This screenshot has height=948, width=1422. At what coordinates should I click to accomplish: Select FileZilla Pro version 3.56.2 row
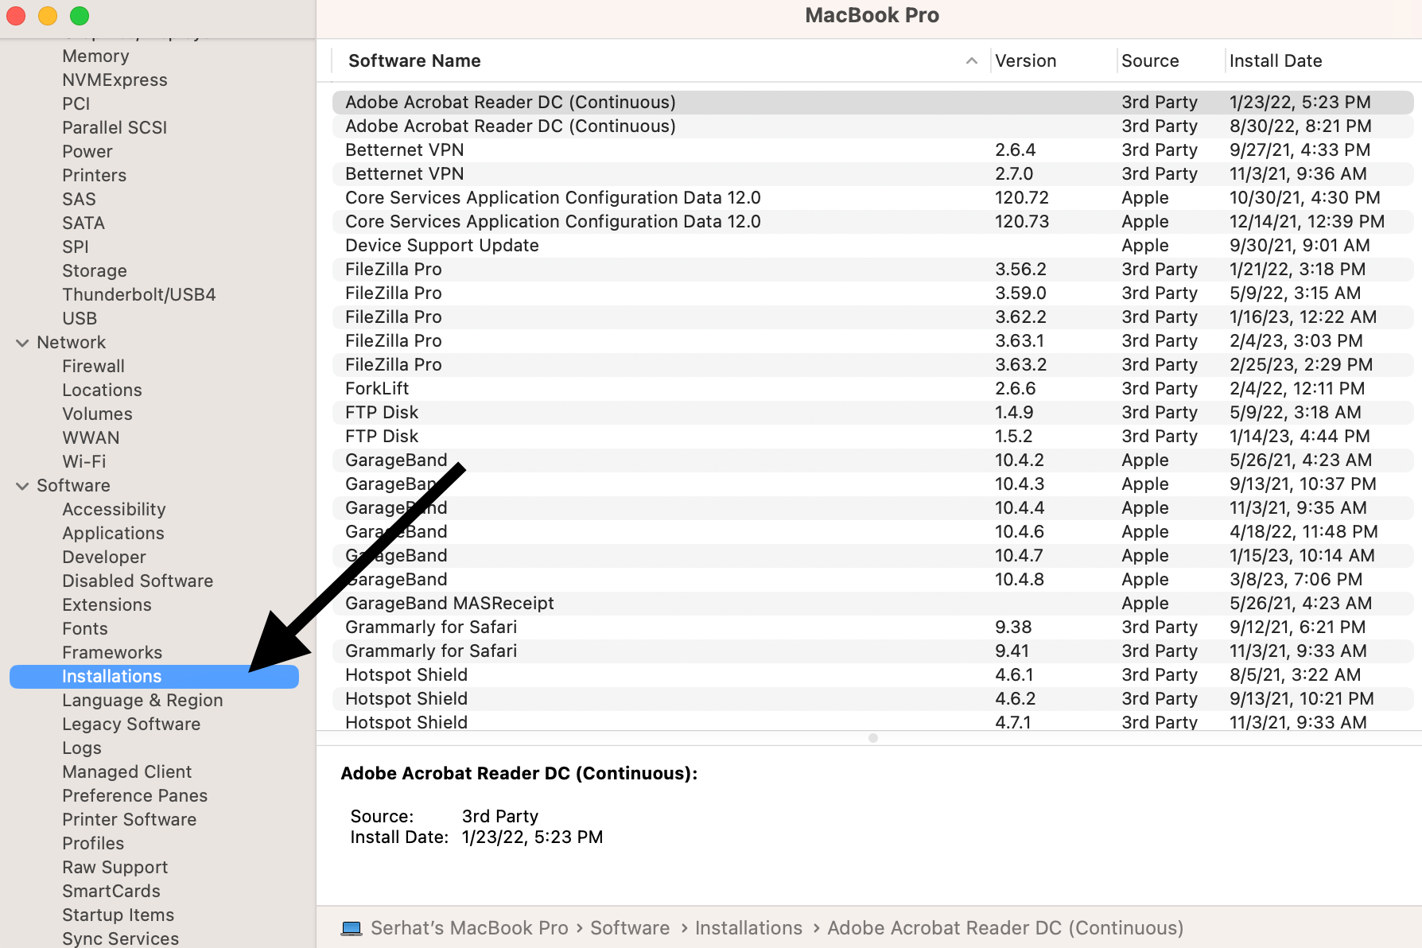873,270
